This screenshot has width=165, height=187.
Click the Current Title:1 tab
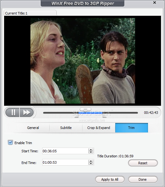point(30,13)
